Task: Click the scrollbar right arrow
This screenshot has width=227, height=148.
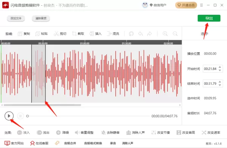Action: pos(180,105)
